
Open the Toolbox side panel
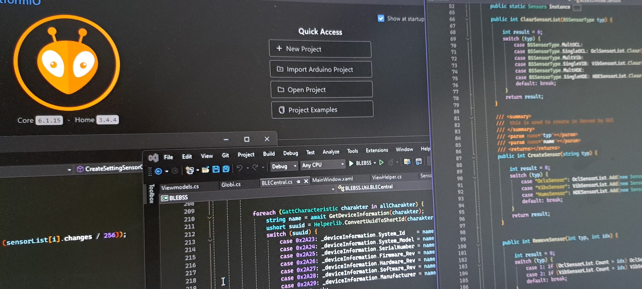(x=151, y=194)
